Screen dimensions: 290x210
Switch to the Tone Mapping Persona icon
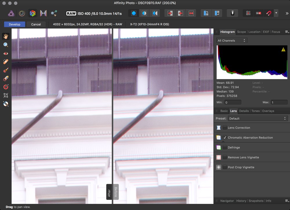click(43, 13)
